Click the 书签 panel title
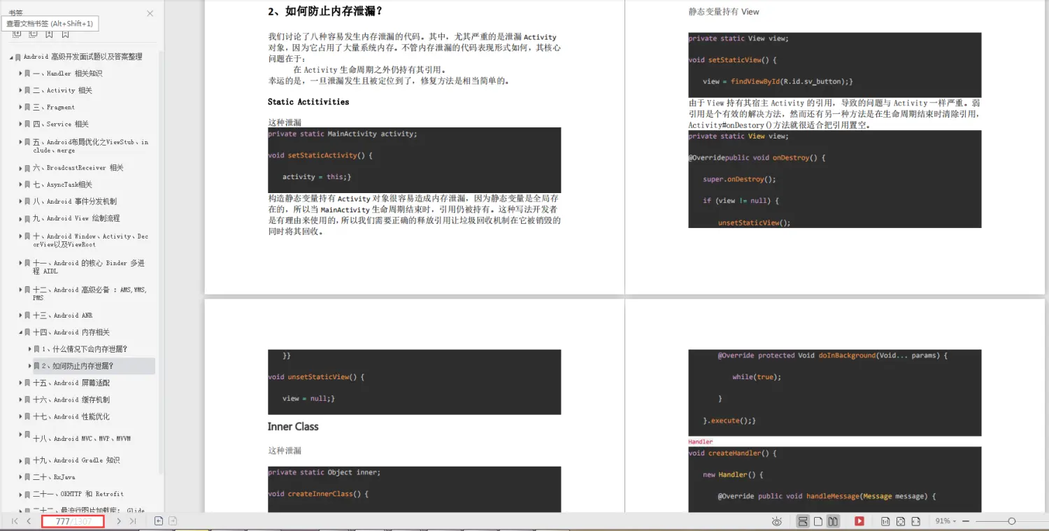 tap(15, 13)
